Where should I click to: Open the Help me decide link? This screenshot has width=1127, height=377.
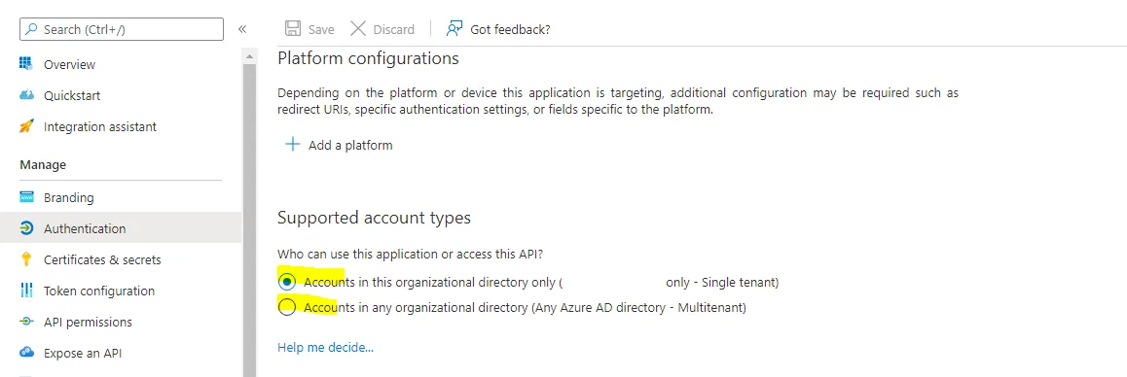326,348
